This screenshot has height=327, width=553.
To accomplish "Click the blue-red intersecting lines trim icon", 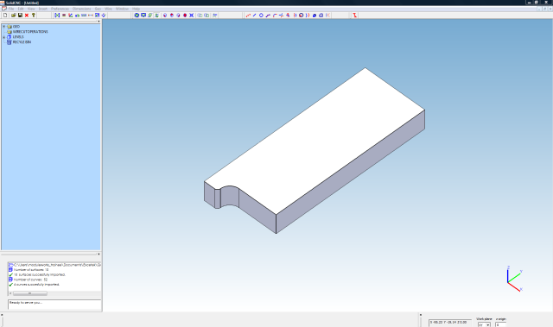I will pyautogui.click(x=281, y=16).
